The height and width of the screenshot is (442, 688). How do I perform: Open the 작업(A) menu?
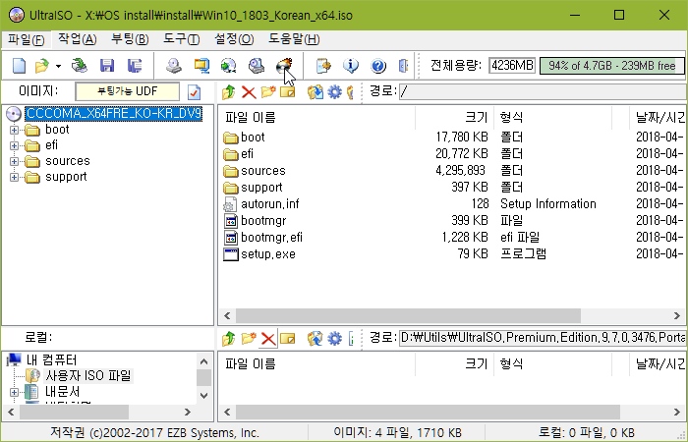[78, 39]
